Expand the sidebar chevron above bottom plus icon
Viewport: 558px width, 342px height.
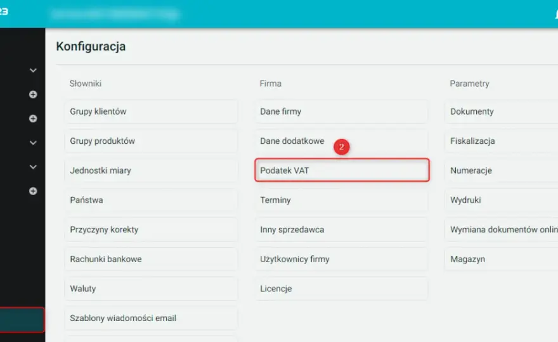pyautogui.click(x=33, y=167)
